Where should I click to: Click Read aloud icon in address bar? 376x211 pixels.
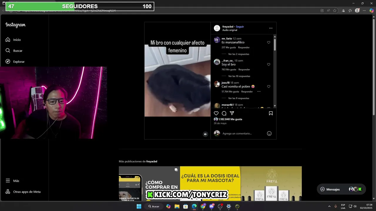click(x=328, y=11)
